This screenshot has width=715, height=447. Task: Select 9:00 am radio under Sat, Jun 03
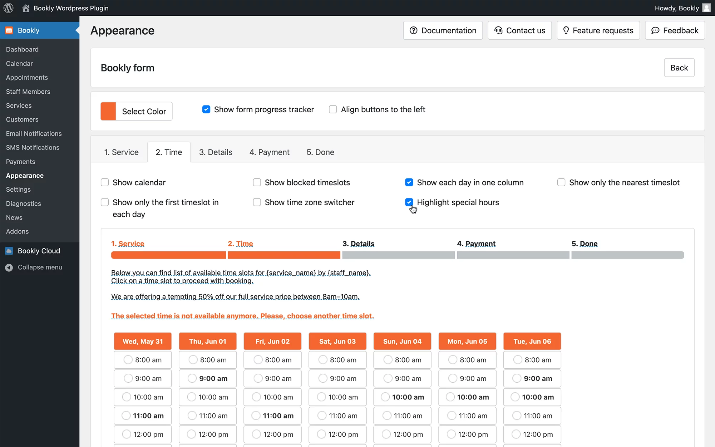pos(323,378)
